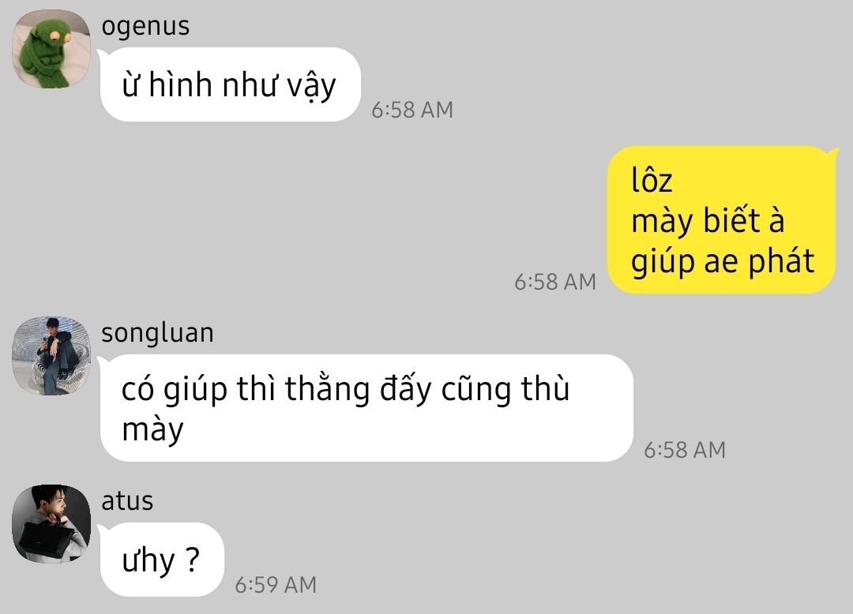Tap the 6:58 AM timestamp beside ogenus's message
The height and width of the screenshot is (614, 853).
(412, 110)
